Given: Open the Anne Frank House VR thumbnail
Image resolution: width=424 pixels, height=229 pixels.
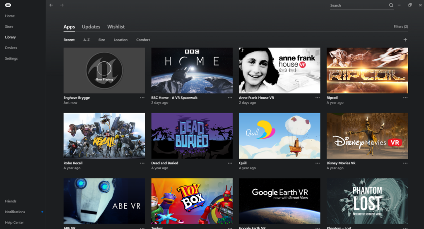Looking at the screenshot, I should (x=279, y=70).
